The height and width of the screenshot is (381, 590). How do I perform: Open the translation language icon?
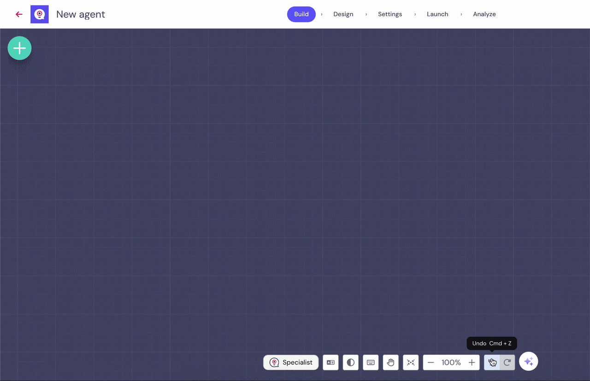pos(330,363)
